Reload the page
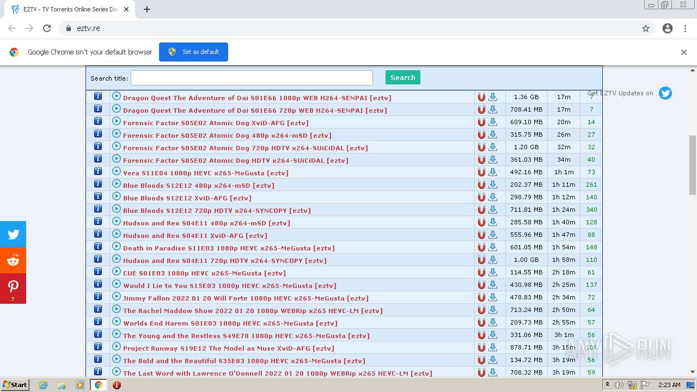The image size is (697, 392). (x=47, y=28)
